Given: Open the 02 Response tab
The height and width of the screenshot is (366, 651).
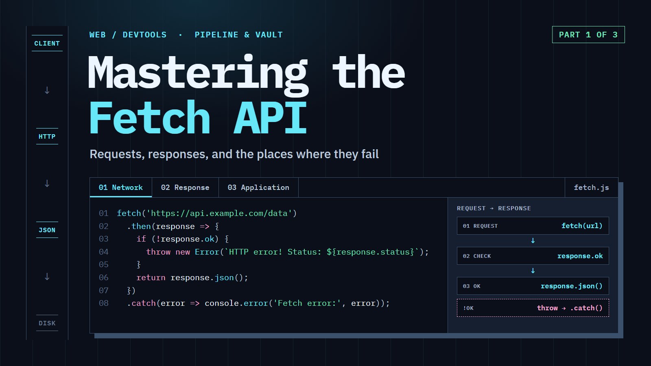Looking at the screenshot, I should (x=185, y=187).
